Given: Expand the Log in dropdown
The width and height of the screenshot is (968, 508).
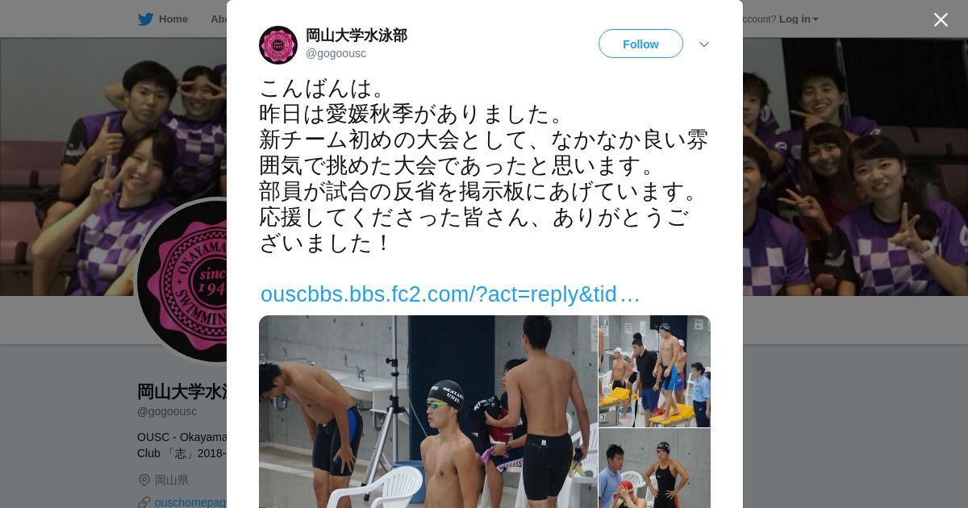Looking at the screenshot, I should click(x=799, y=19).
